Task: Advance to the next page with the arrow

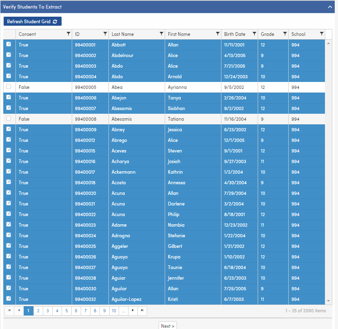Action: point(133,311)
